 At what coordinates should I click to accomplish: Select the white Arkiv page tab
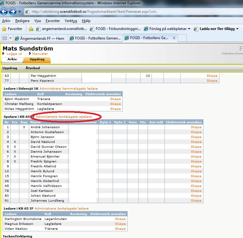coord(12,60)
